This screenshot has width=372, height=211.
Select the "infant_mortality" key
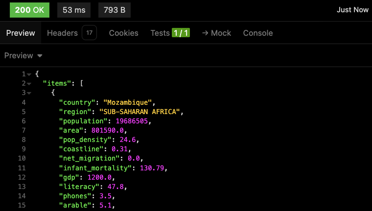tap(95, 168)
